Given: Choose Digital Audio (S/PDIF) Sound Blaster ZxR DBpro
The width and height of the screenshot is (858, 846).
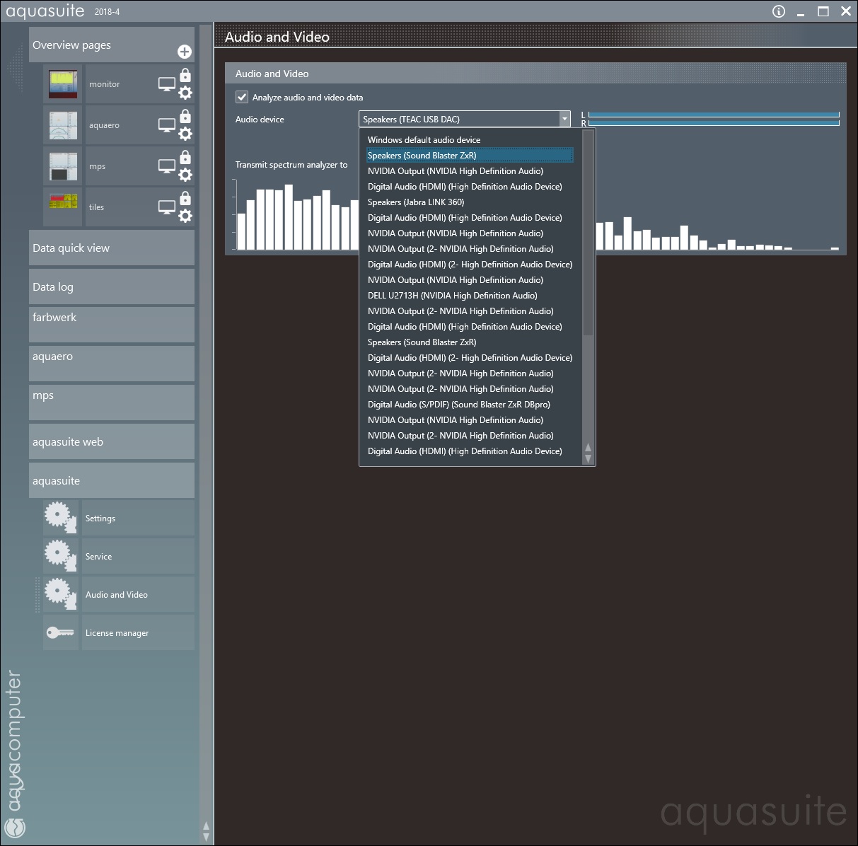Looking at the screenshot, I should pyautogui.click(x=470, y=405).
